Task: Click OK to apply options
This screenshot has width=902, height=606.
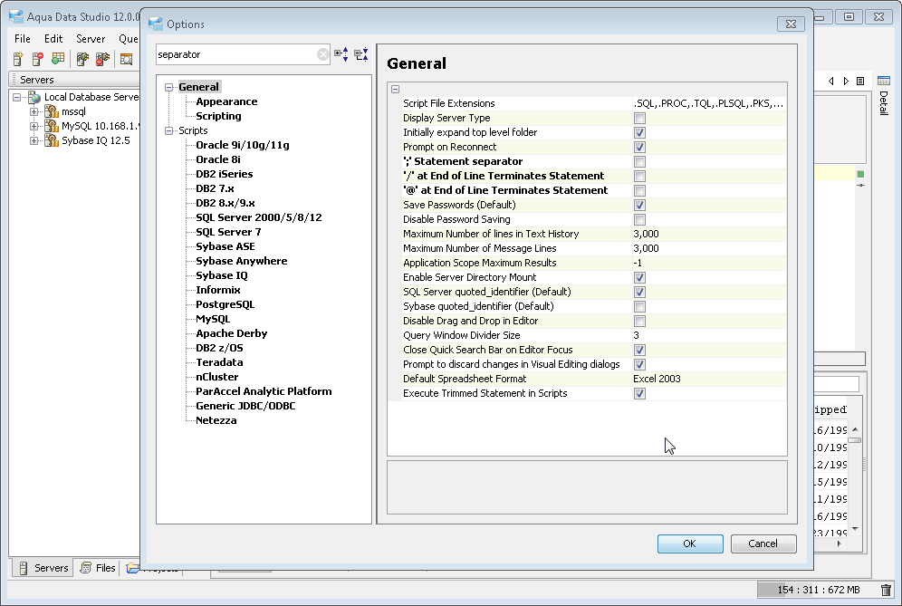Action: 690,543
